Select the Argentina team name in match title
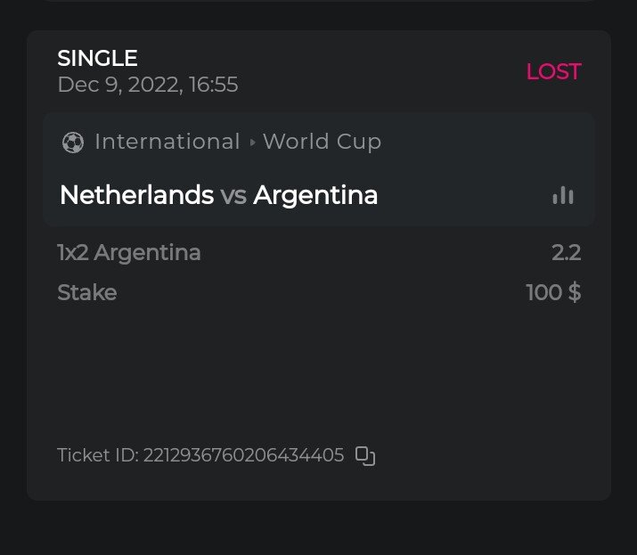 pos(315,195)
